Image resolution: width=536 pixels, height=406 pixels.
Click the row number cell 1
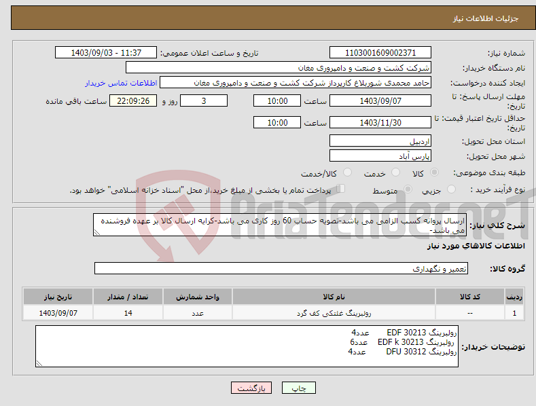(x=514, y=313)
